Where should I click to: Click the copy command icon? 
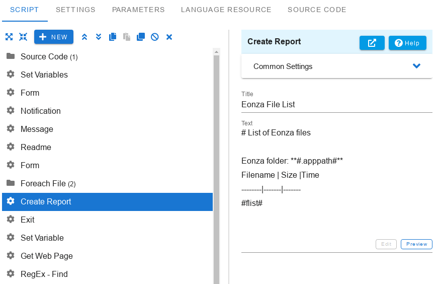coord(113,37)
